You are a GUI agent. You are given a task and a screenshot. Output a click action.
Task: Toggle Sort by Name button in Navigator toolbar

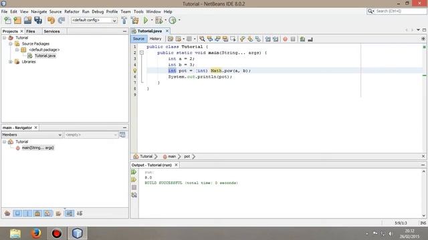point(70,213)
